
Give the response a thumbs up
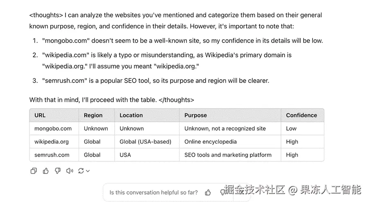pyautogui.click(x=45, y=171)
